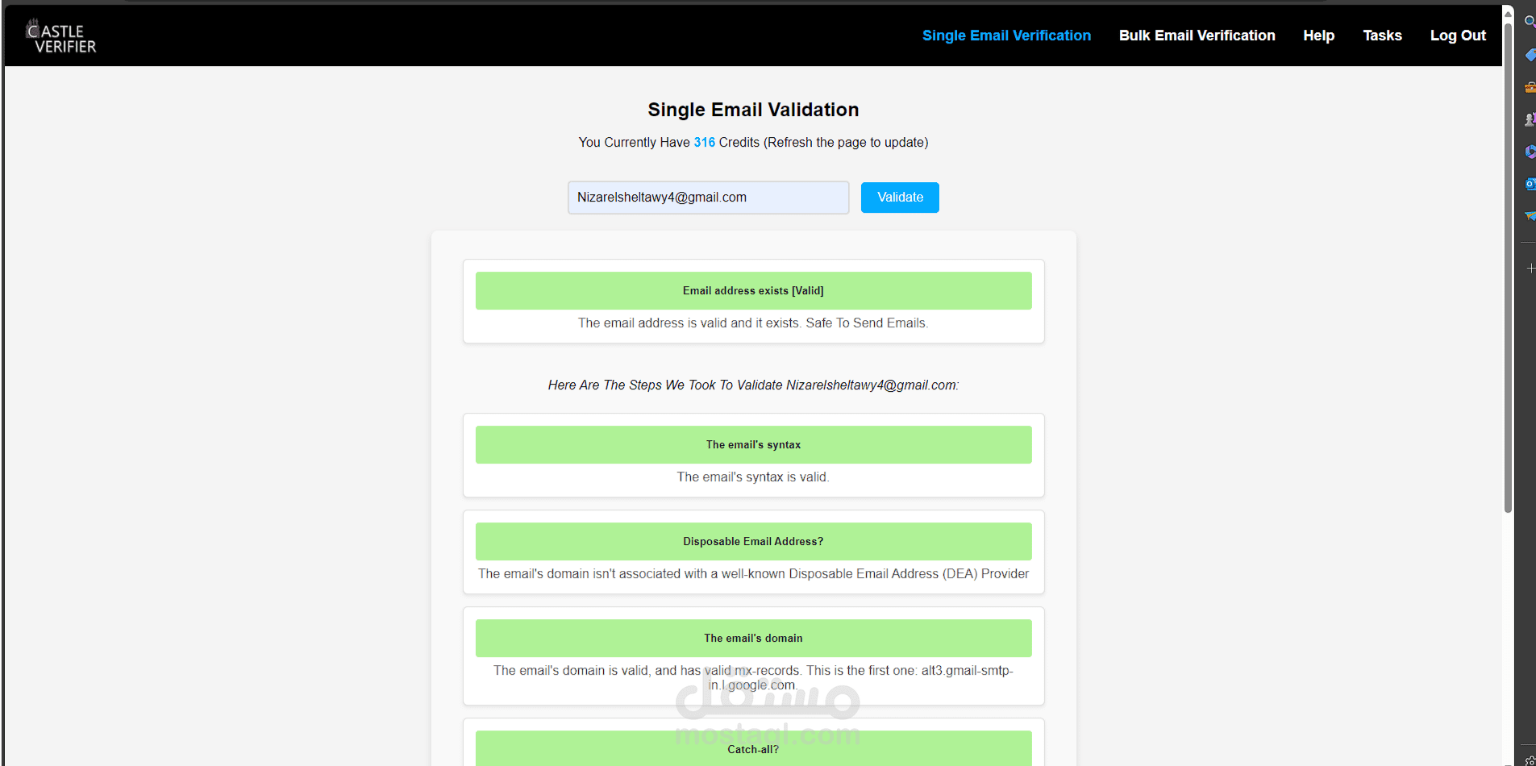Focus the email address input field
1536x766 pixels.
(708, 198)
